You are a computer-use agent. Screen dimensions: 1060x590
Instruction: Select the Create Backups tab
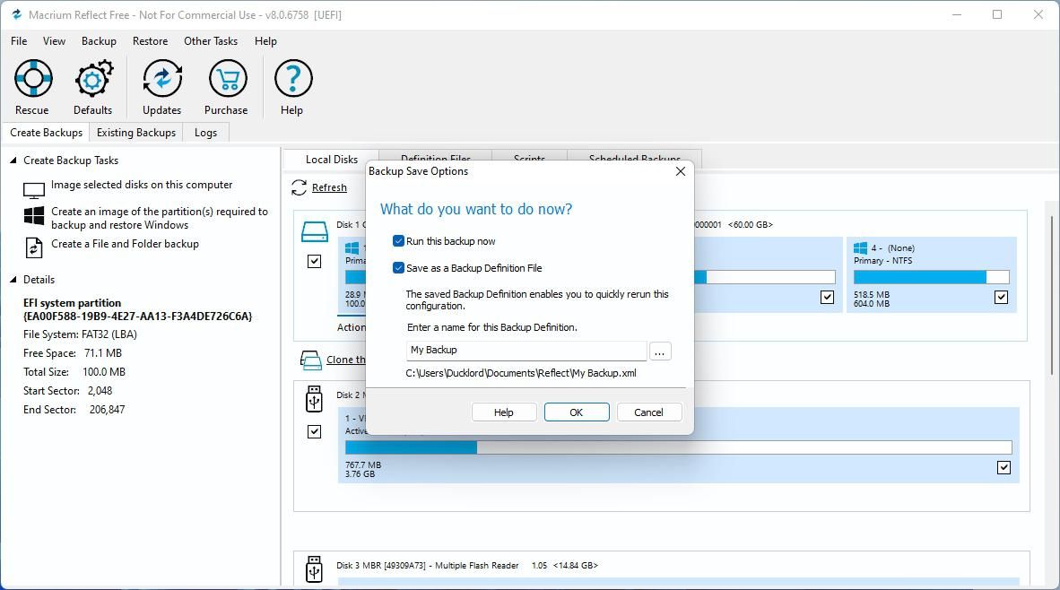[x=46, y=133]
